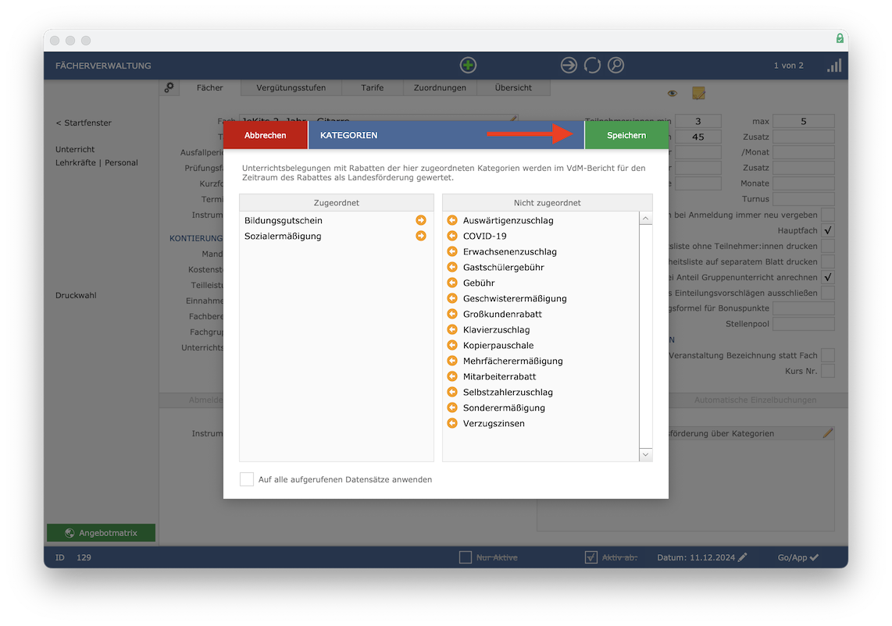Toggle 'Anteil Gruppenunterricht anrechnen' checkbox
This screenshot has height=626, width=892.
[828, 277]
